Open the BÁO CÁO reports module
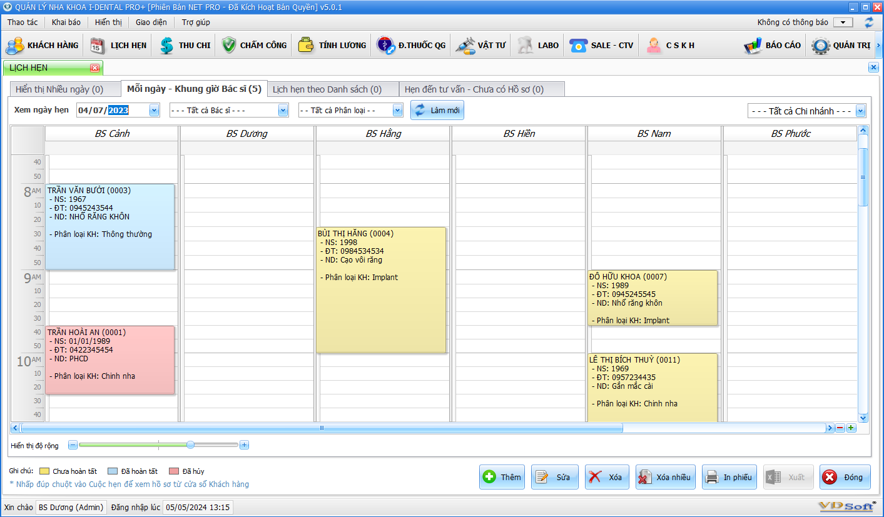Viewport: 884px width, 517px height. pos(772,46)
